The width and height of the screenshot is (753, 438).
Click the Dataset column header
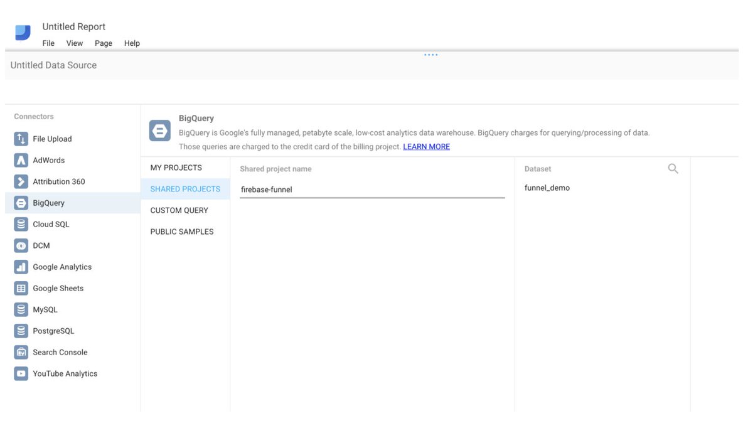pyautogui.click(x=538, y=169)
